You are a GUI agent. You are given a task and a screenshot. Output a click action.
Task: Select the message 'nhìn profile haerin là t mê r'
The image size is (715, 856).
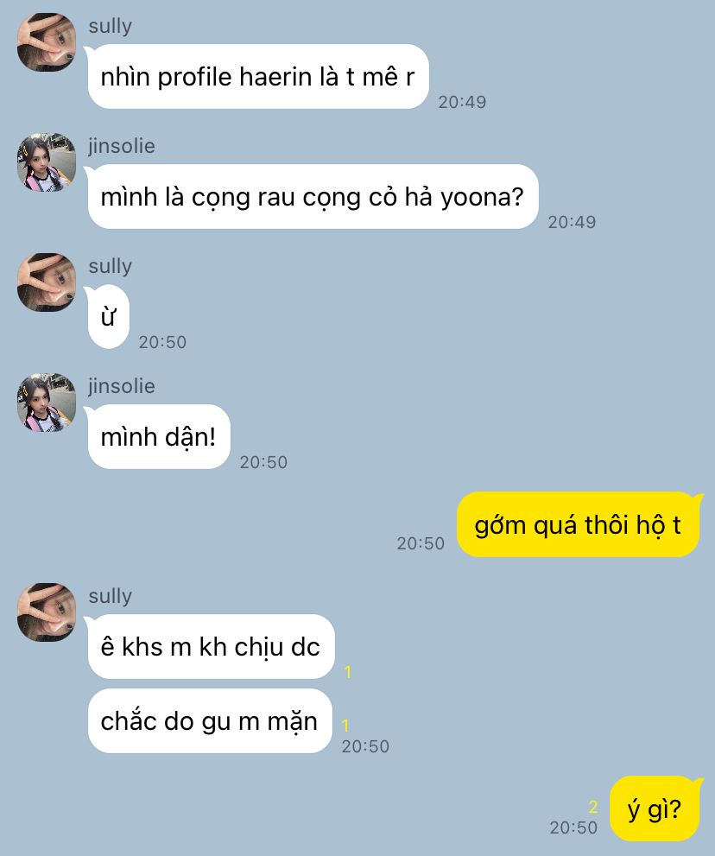257,76
